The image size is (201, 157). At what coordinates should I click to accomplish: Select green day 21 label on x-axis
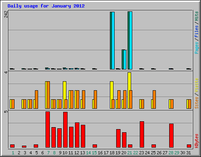(130, 153)
